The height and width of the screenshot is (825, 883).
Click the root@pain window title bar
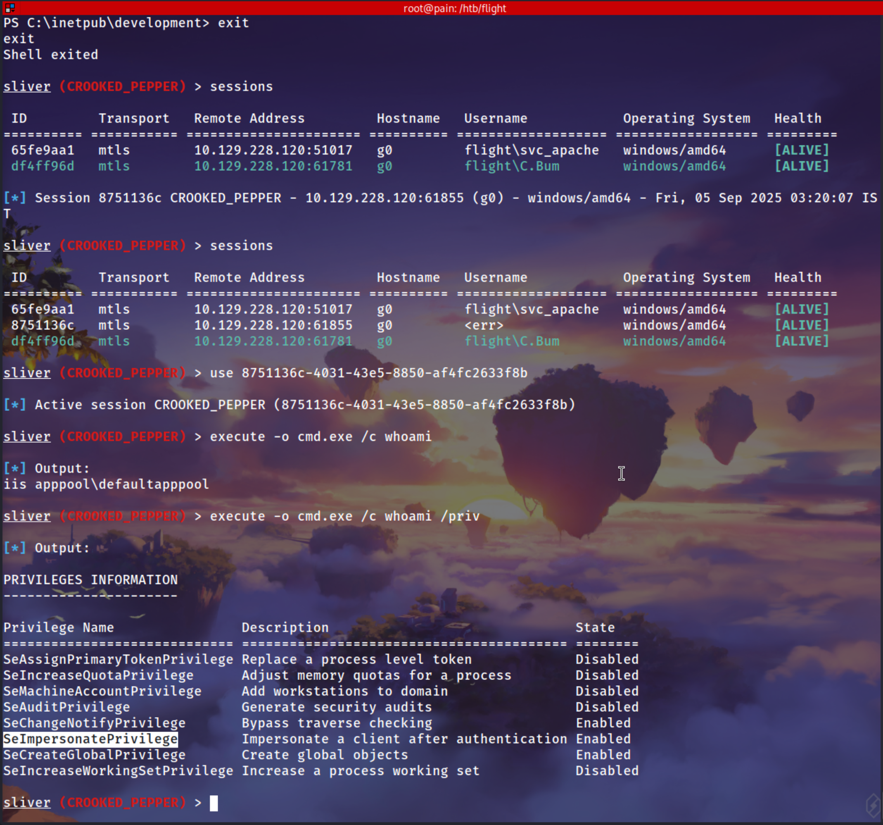coord(454,8)
